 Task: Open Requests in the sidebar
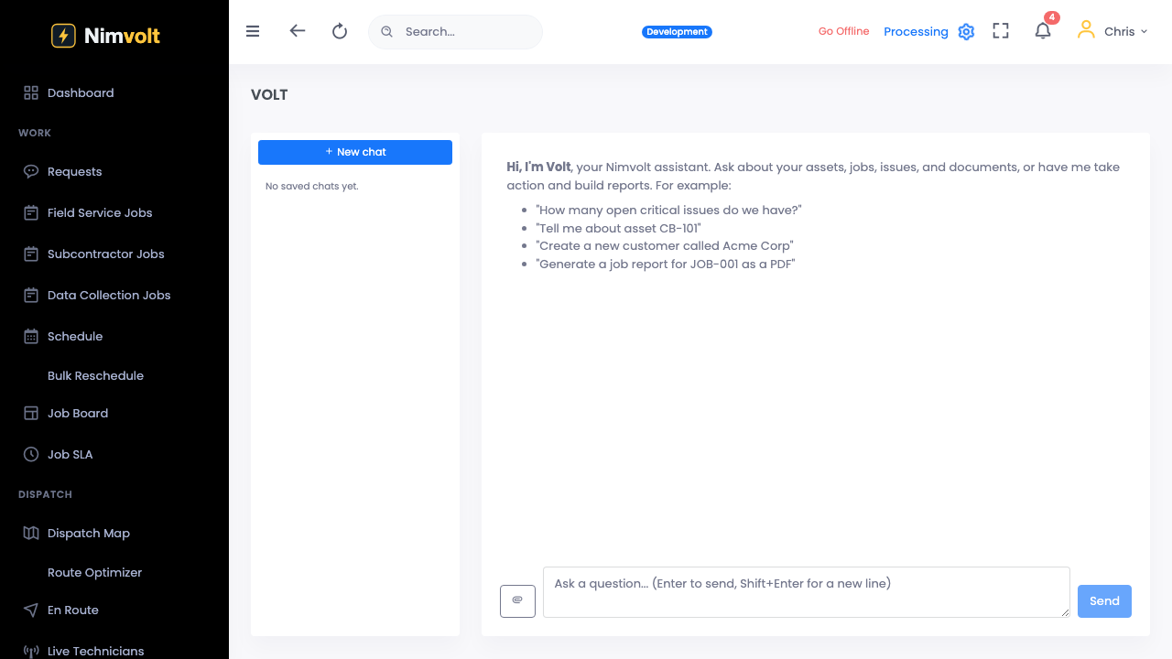point(75,171)
